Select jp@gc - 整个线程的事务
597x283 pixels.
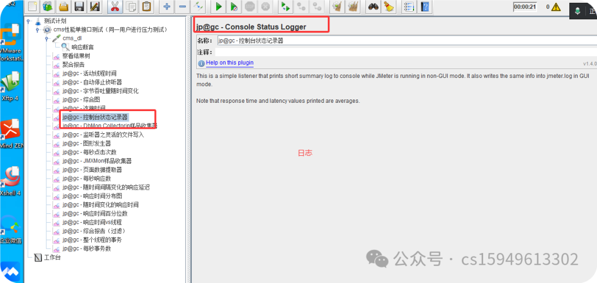pyautogui.click(x=92, y=240)
